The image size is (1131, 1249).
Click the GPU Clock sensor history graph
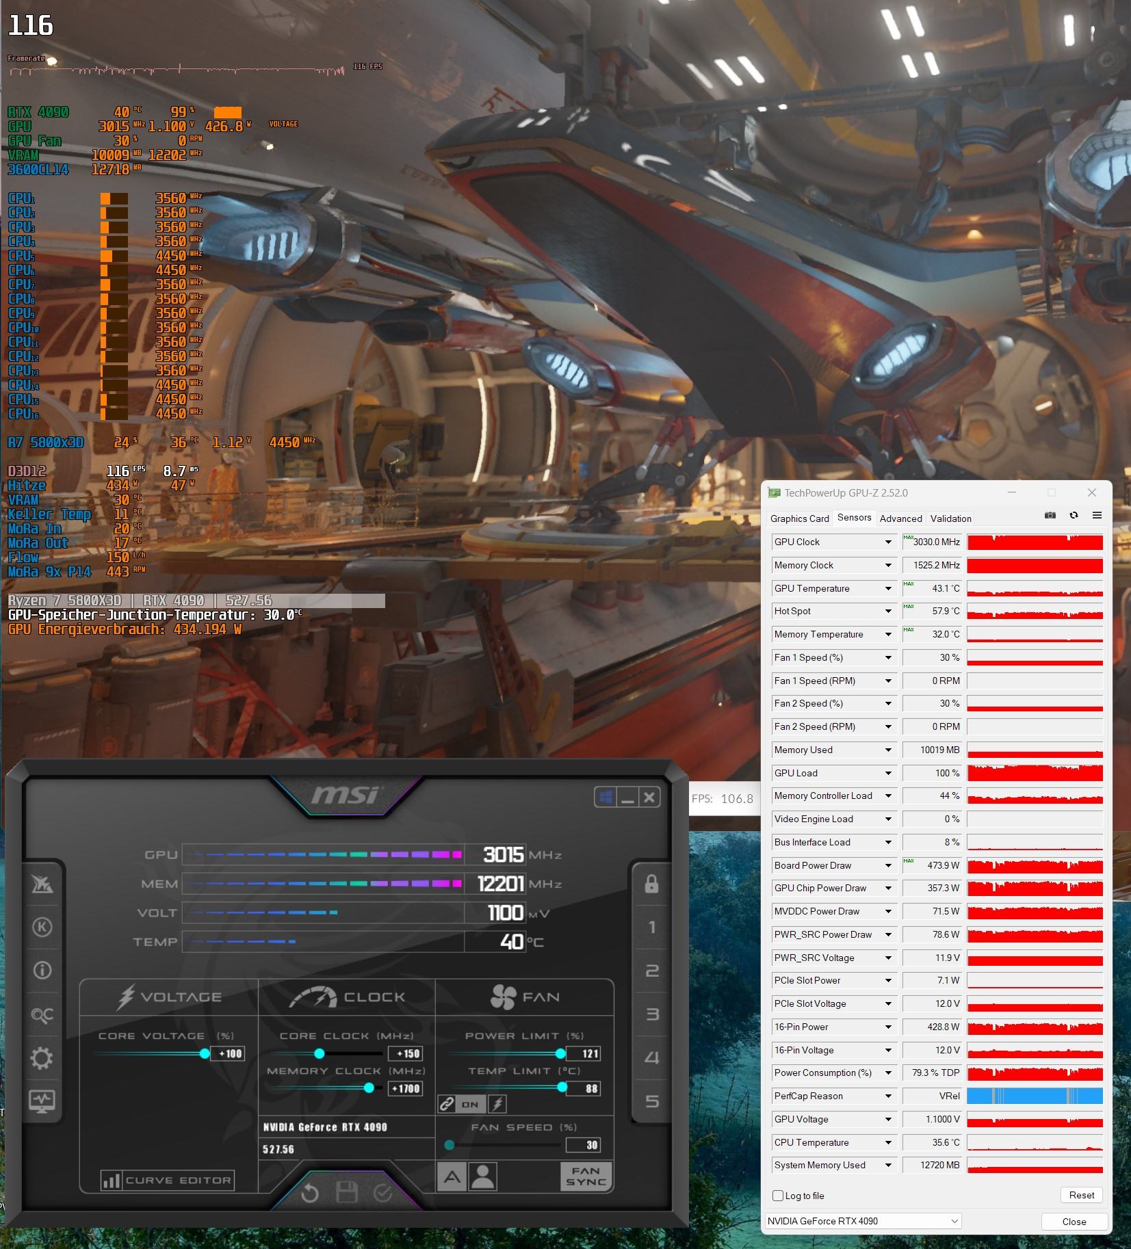click(1035, 542)
